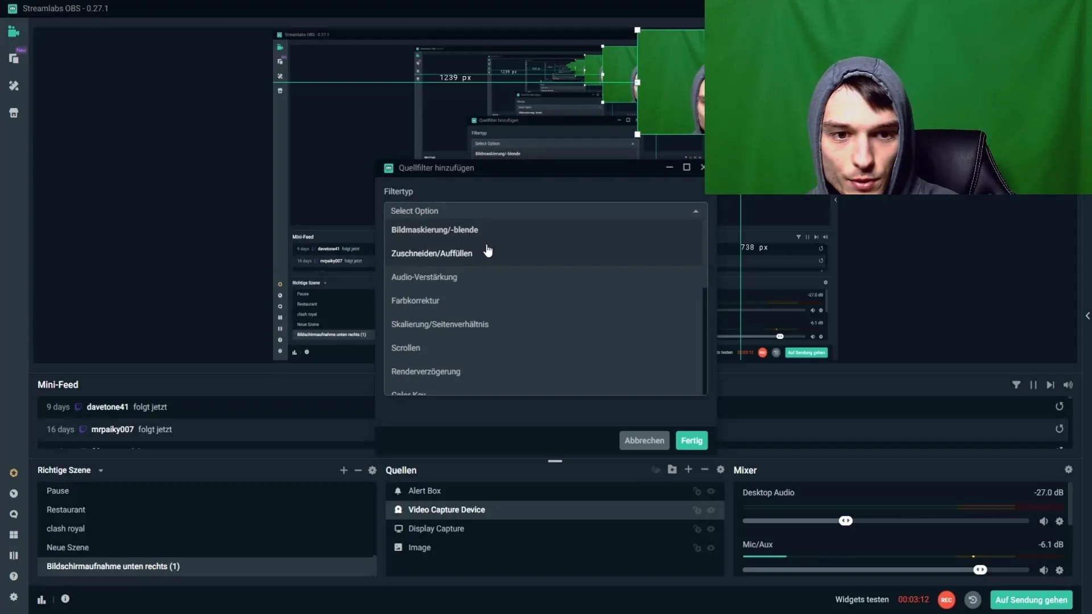1092x614 pixels.
Task: Open scene transition settings gear
Action: tap(373, 470)
